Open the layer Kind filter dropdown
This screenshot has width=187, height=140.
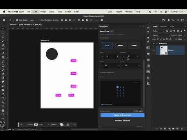[x=159, y=31]
